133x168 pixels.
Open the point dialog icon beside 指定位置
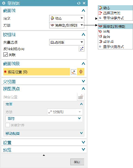74,72
